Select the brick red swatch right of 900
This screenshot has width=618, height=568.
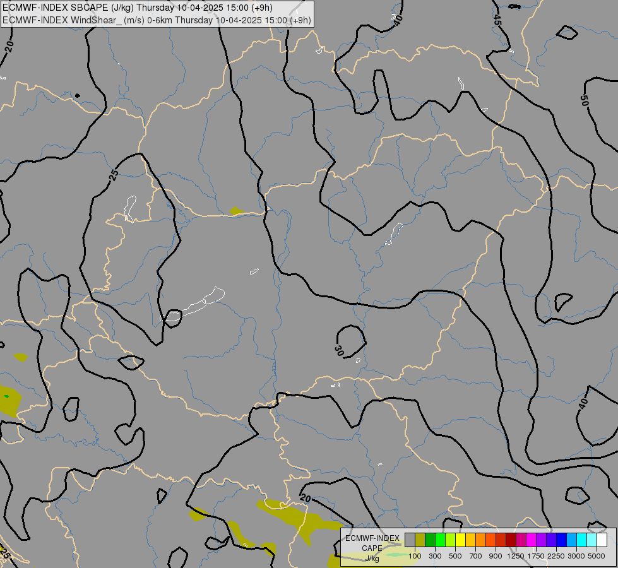[x=501, y=540]
